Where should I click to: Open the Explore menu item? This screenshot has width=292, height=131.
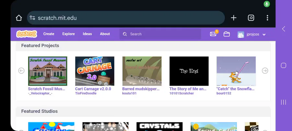click(68, 34)
